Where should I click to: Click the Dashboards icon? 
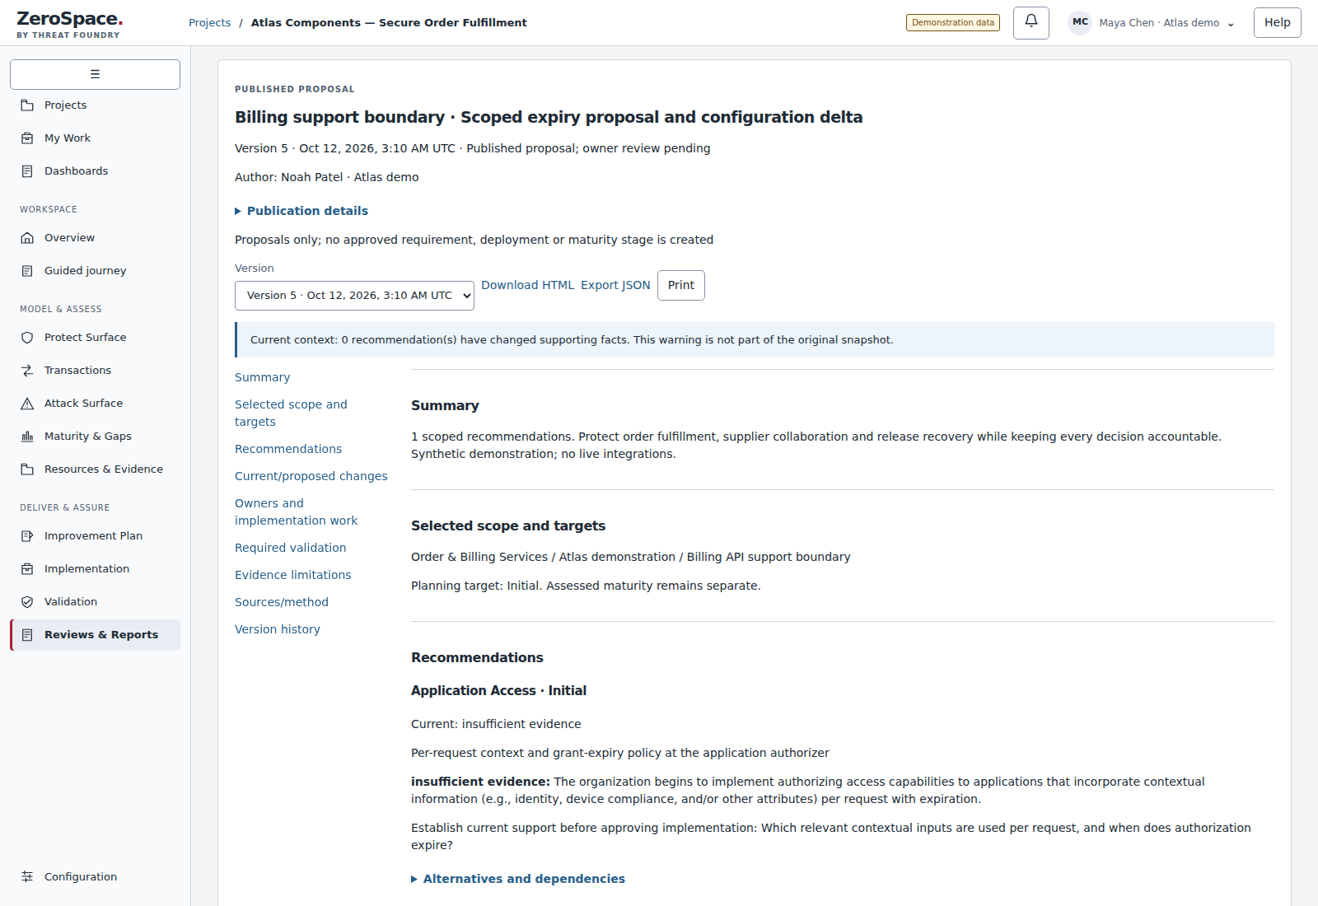27,171
